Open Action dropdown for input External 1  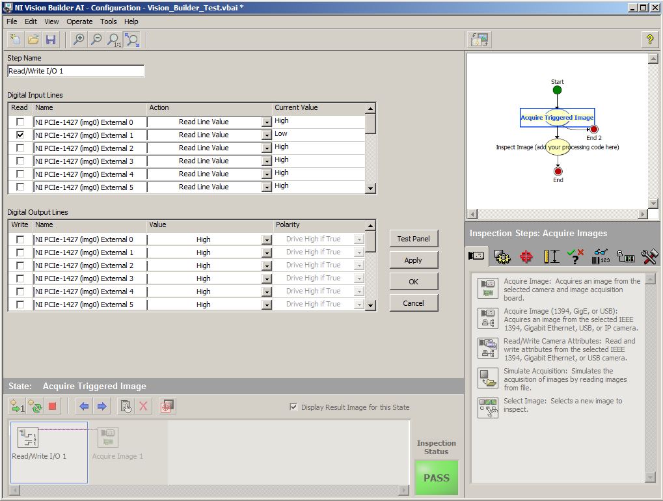click(x=266, y=135)
